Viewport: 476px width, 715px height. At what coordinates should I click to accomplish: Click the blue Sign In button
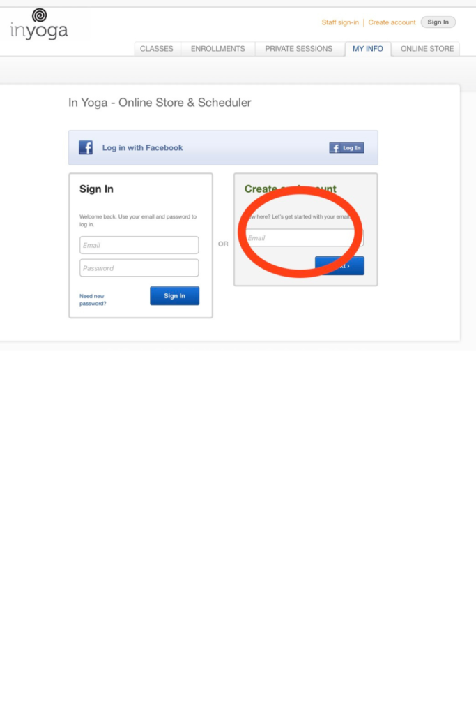pyautogui.click(x=175, y=296)
